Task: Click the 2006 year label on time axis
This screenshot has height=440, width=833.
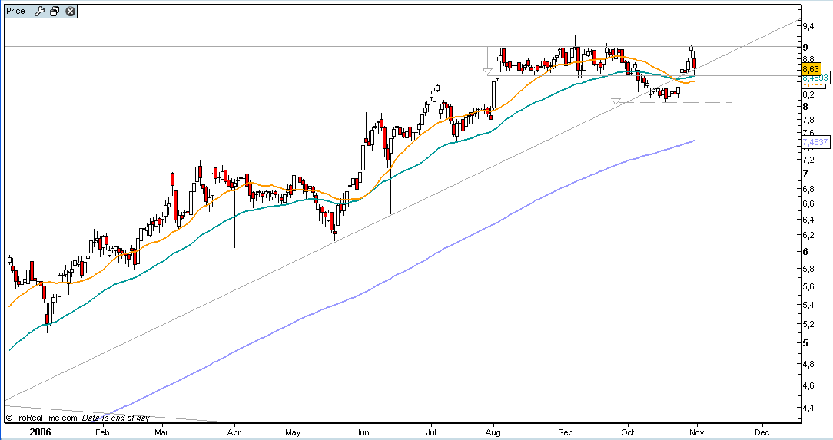Action: [41, 432]
